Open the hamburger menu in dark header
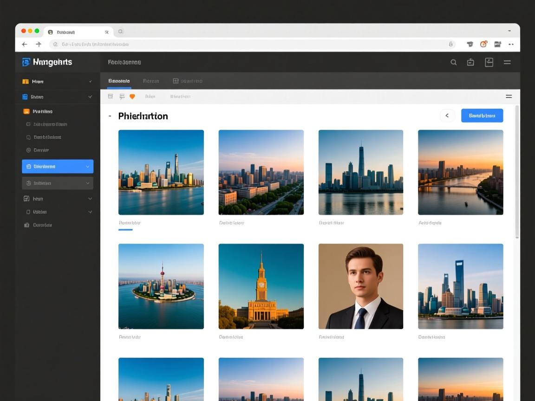 pyautogui.click(x=507, y=62)
